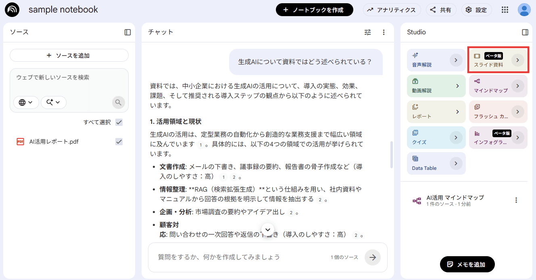Click citation 2 after 企画・分析 line
Image resolution: width=536 pixels, height=280 pixels.
pos(292,212)
